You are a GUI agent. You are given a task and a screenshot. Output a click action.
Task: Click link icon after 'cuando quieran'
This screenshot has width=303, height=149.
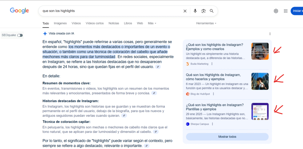click(124, 116)
